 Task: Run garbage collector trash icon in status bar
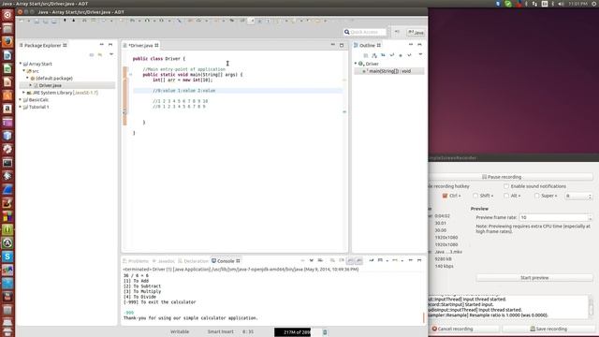325,332
